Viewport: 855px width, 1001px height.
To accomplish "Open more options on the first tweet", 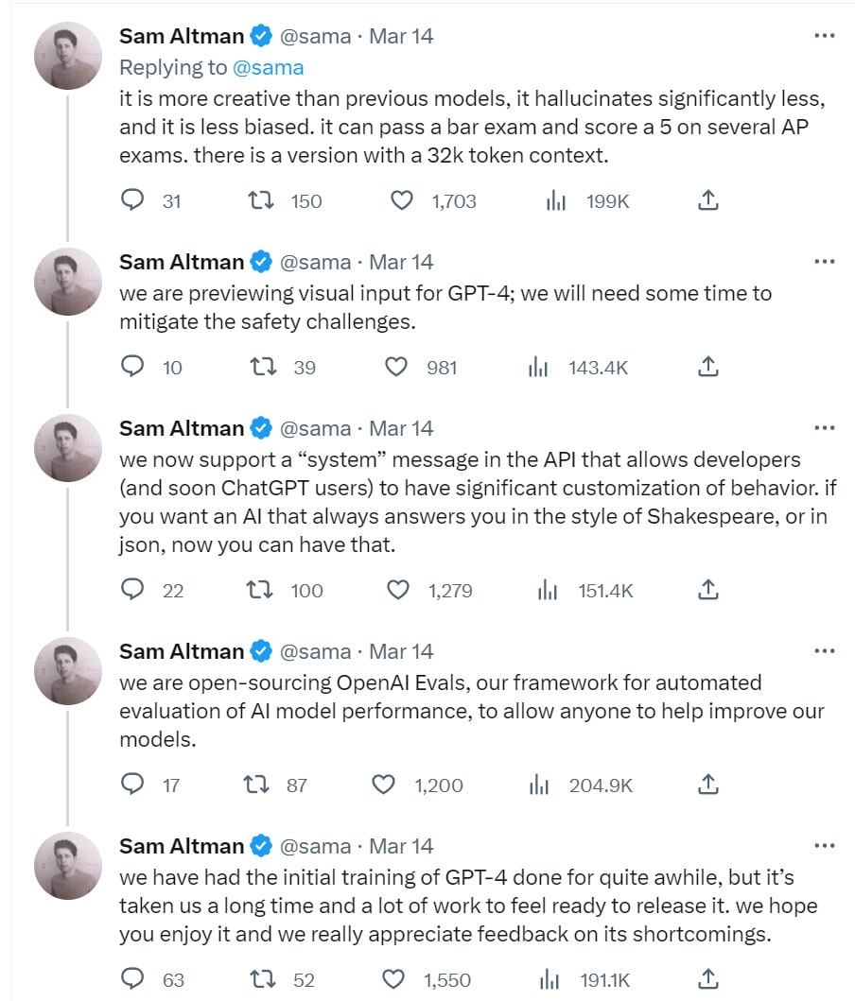I will coord(825,36).
